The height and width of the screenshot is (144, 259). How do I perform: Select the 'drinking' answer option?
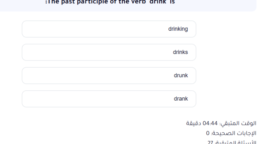click(109, 29)
